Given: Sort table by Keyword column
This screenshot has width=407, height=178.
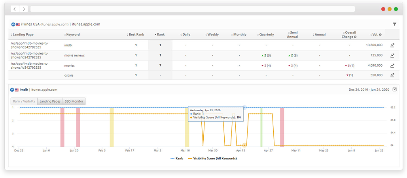Looking at the screenshot, I should tap(73, 35).
